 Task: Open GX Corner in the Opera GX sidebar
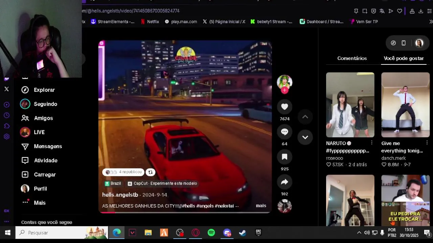(6, 211)
